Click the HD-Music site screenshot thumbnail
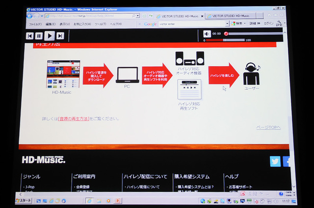The height and width of the screenshot is (208, 314). click(x=63, y=74)
